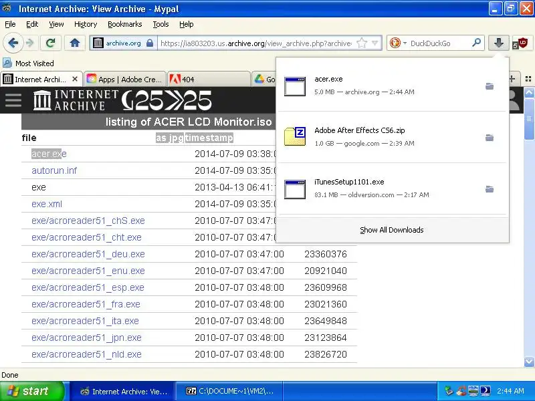Download exe/acroreader51_ita.exe
This screenshot has width=535, height=401.
click(x=85, y=321)
